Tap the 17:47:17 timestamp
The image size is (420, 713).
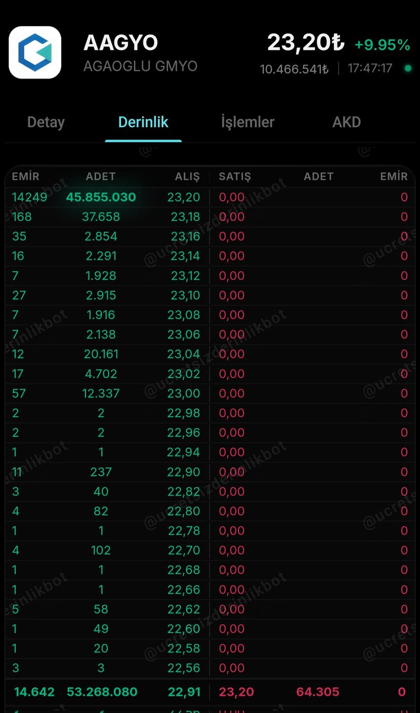pyautogui.click(x=370, y=68)
